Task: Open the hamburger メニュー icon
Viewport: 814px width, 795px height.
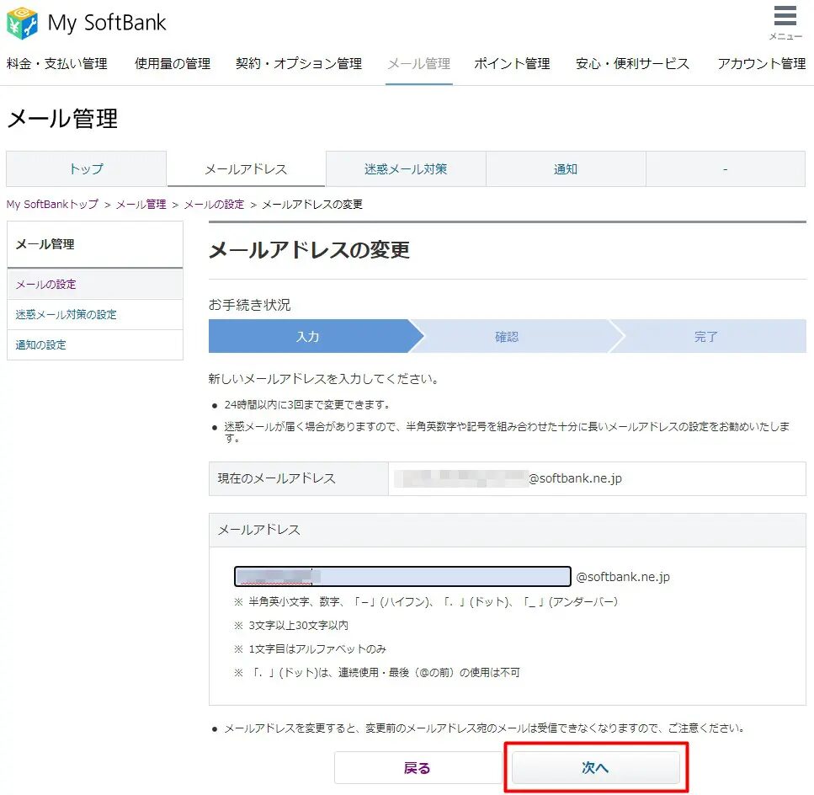Action: [x=785, y=19]
